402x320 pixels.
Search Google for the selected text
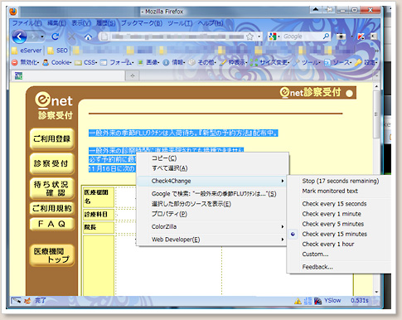[x=212, y=194]
